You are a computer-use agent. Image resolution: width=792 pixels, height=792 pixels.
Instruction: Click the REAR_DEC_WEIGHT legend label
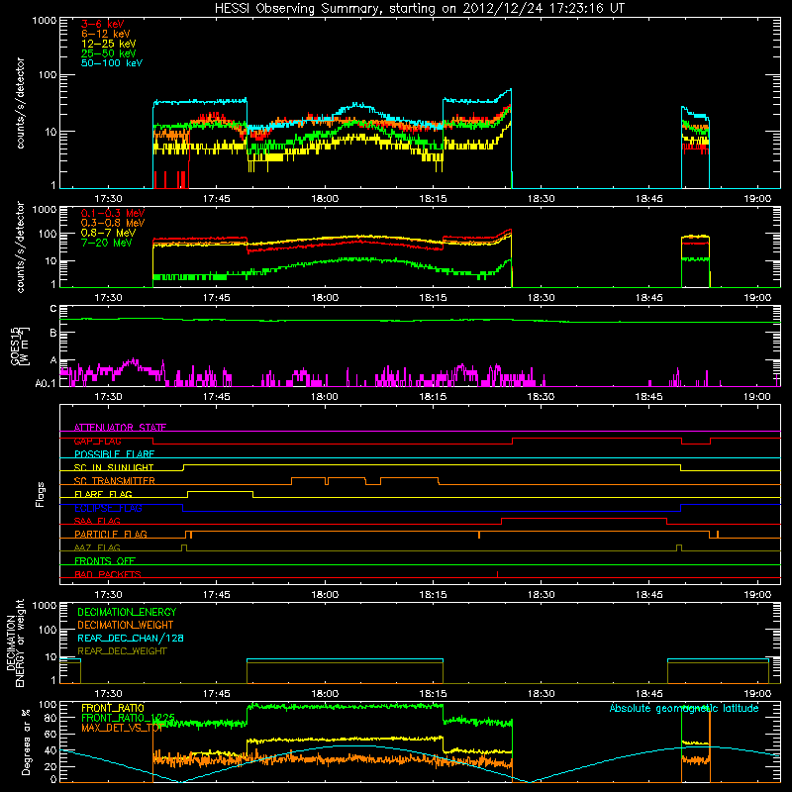tap(122, 651)
